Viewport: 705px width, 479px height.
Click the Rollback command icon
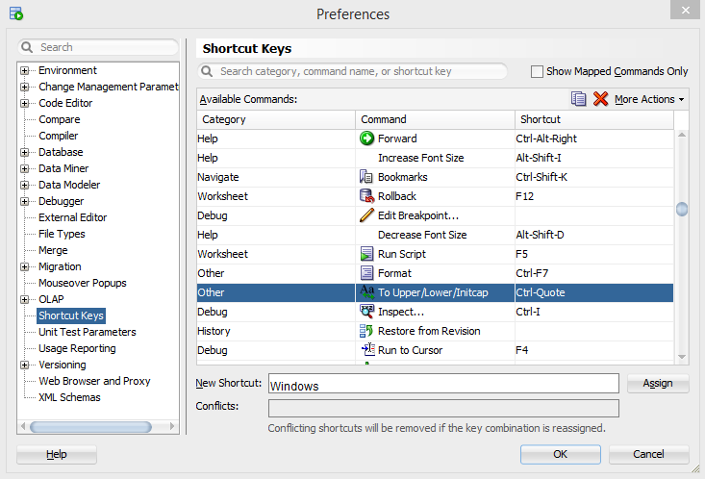(x=366, y=196)
